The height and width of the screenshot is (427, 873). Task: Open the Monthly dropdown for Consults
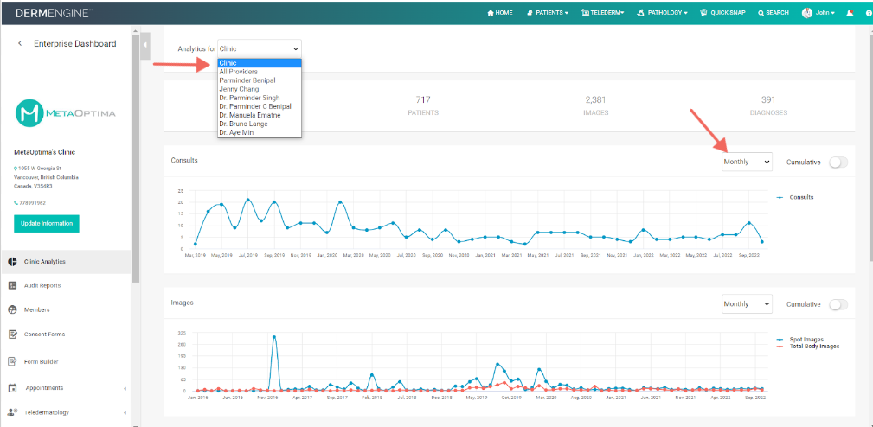coord(748,162)
